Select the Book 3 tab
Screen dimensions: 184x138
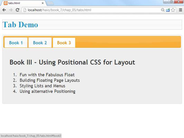pos(64,43)
